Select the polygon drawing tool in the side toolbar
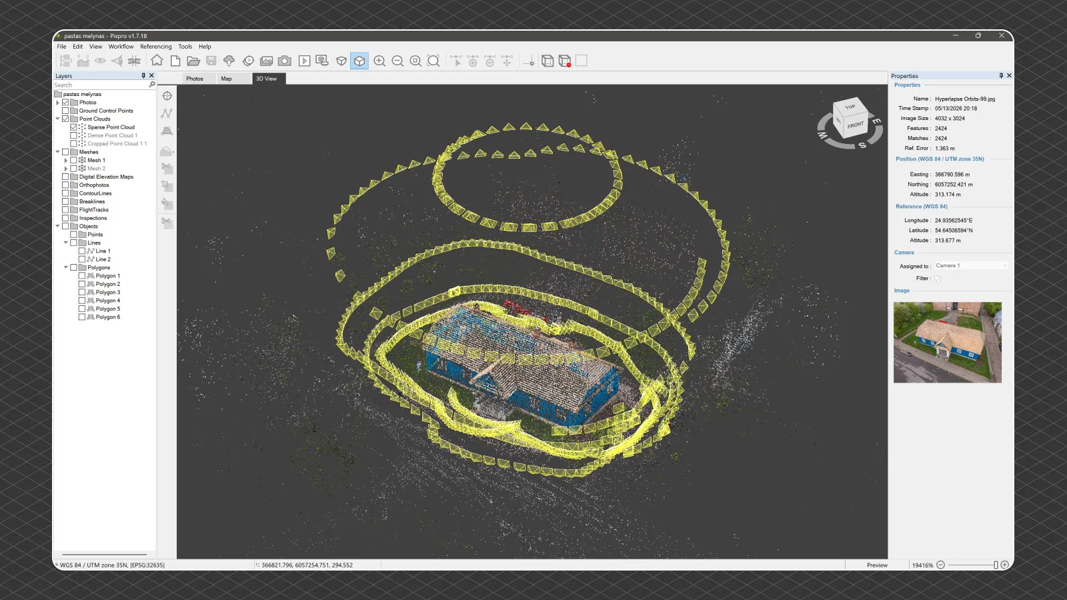 (167, 131)
